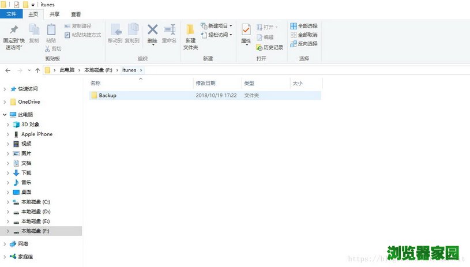
Task: Go up one folder level with the up arrow
Action: tap(37, 70)
